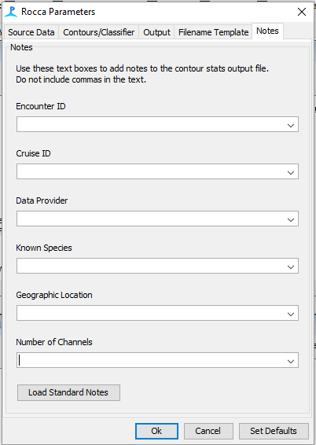
Task: Focus the Cruise ID text field
Action: [150, 171]
